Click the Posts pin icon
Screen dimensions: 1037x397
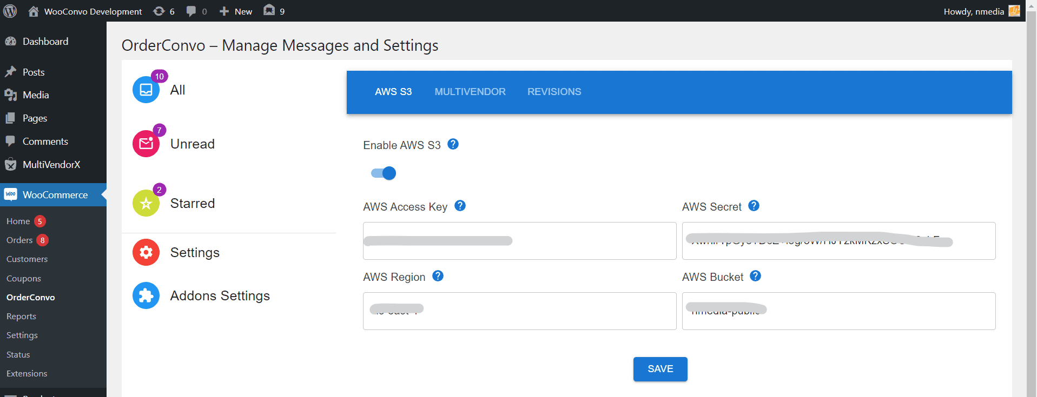click(10, 72)
